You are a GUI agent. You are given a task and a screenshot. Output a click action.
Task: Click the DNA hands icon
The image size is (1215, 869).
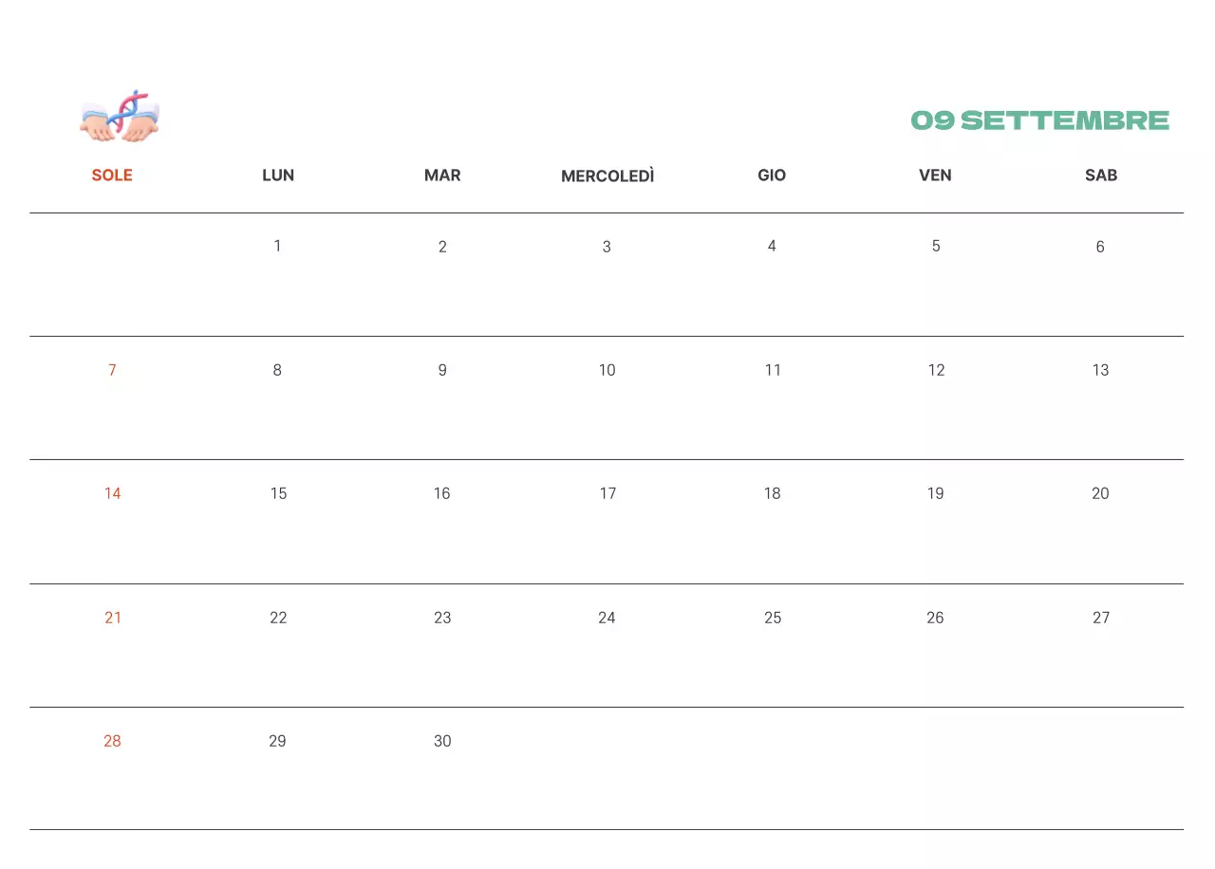click(x=120, y=117)
